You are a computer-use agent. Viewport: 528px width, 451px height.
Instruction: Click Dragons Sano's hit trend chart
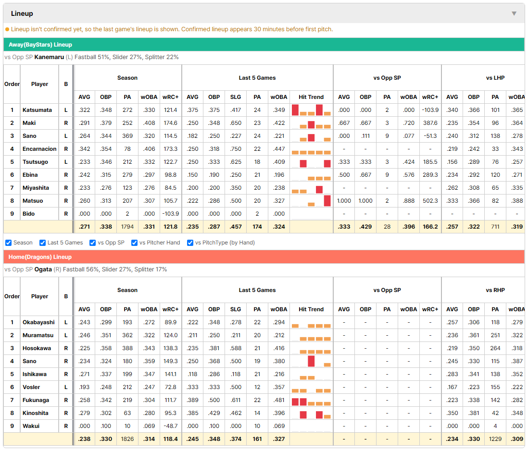point(311,361)
